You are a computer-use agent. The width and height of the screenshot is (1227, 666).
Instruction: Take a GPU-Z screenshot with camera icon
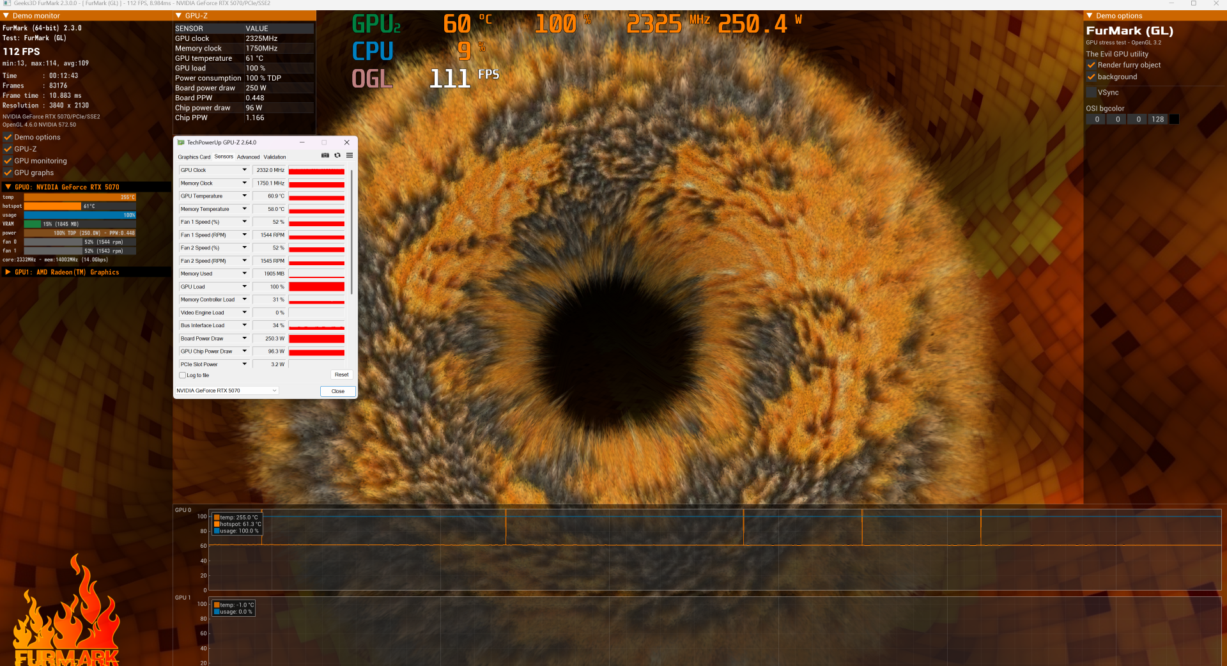point(325,155)
